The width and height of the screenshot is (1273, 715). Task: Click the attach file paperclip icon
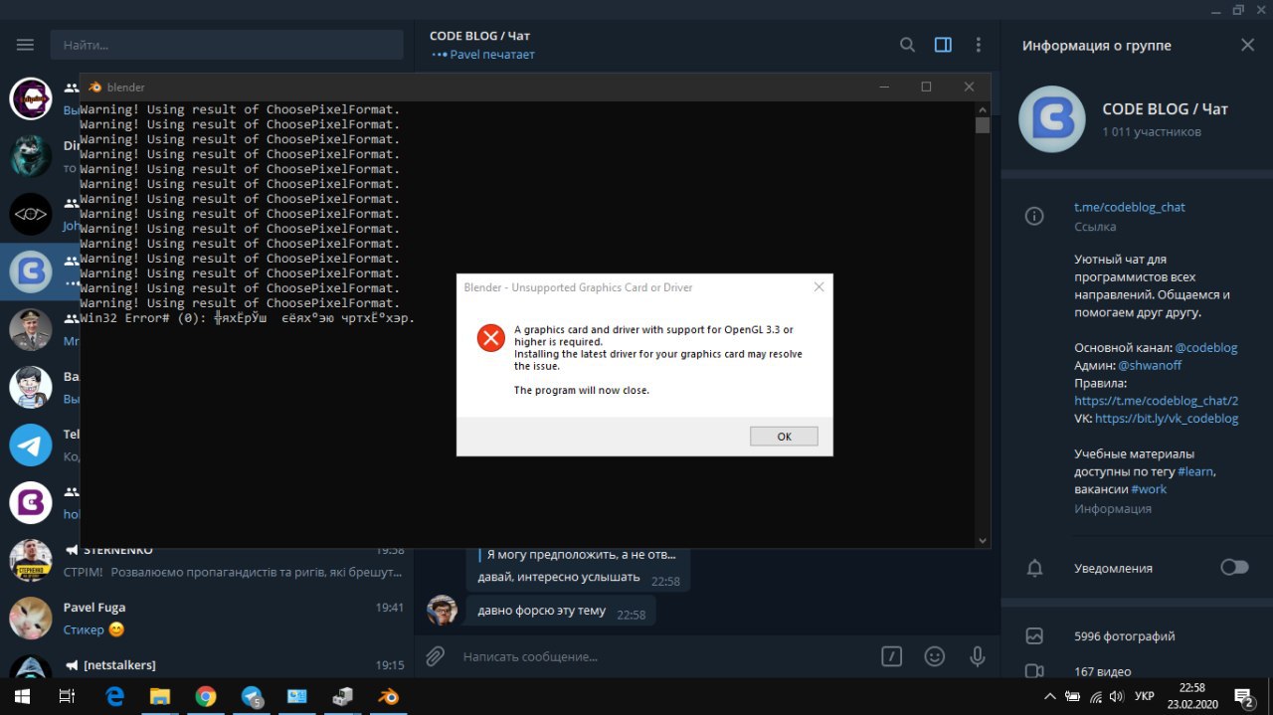point(435,656)
